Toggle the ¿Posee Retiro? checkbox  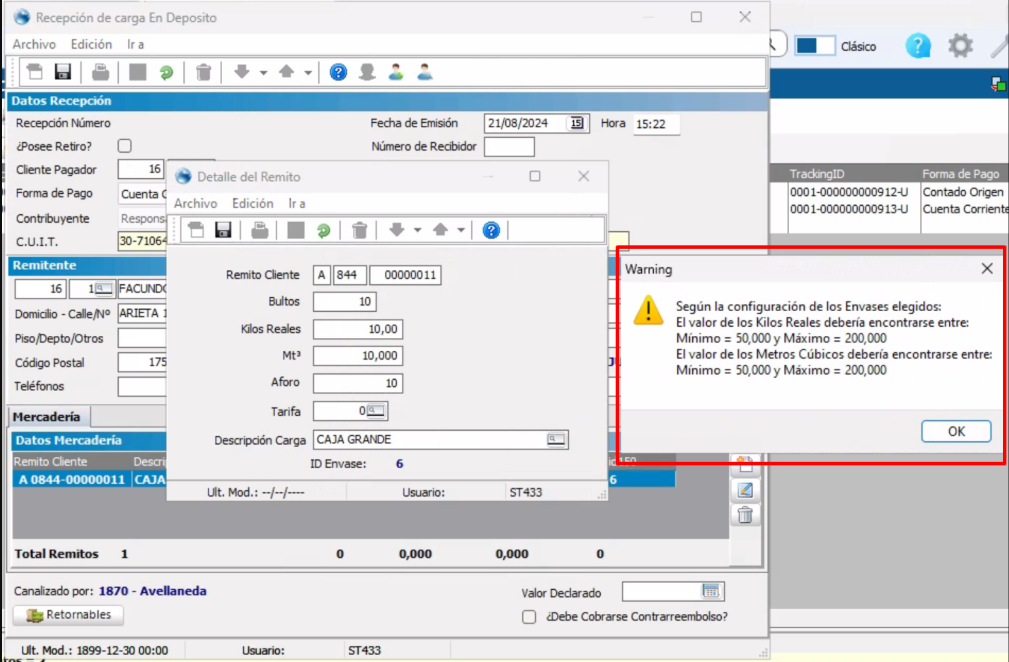coord(125,146)
